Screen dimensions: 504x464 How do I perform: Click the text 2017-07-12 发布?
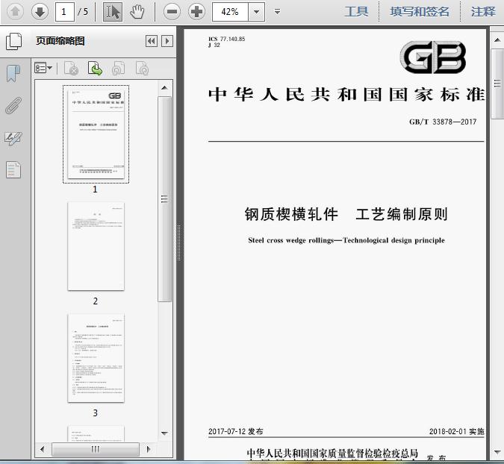point(236,431)
